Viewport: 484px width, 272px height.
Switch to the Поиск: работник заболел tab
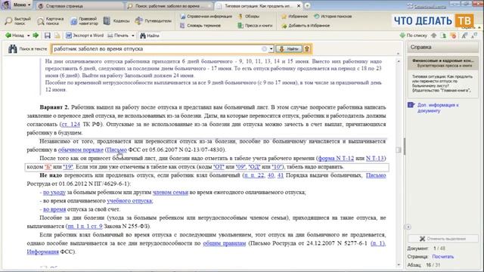169,6
